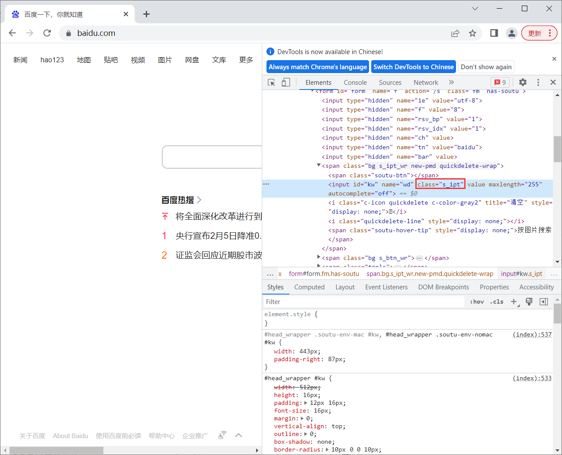Expand 百度热搜 with the chevron

[199, 200]
